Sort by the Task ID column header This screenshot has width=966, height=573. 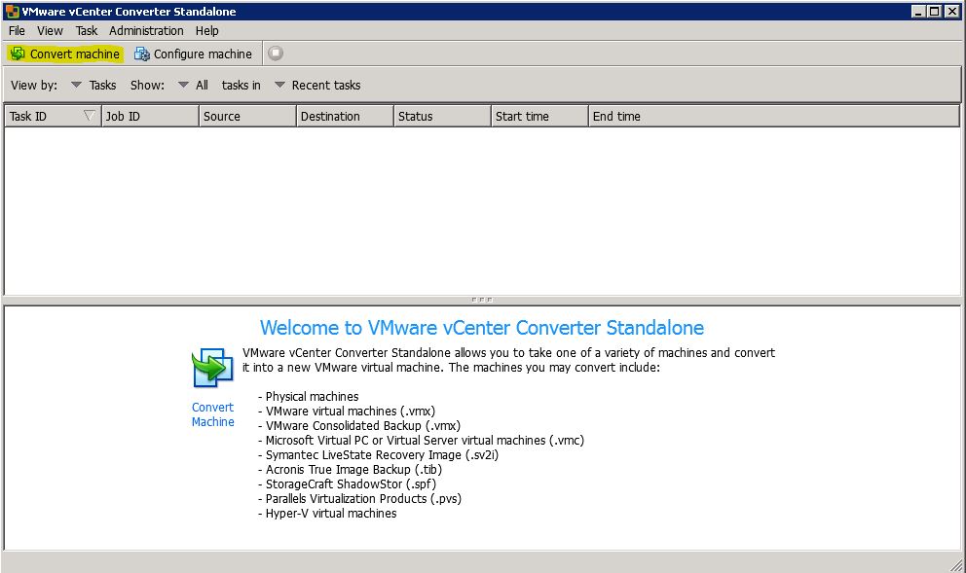[x=53, y=116]
